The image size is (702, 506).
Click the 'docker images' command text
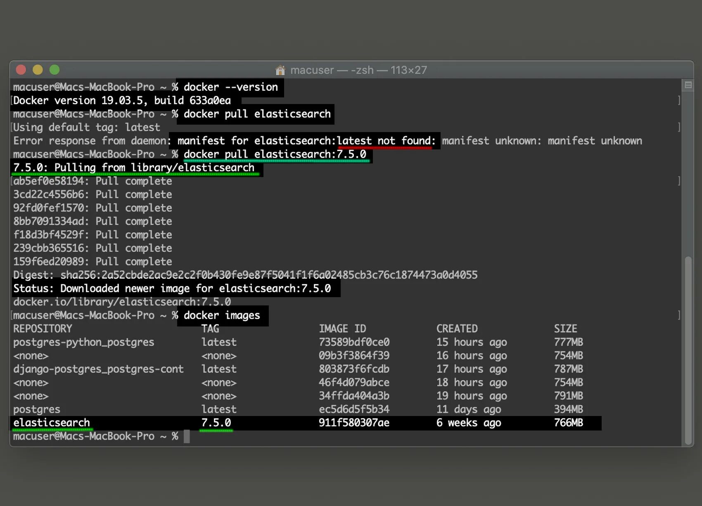point(222,315)
